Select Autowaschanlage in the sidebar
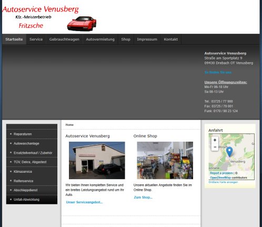This screenshot has width=262, height=227. pyautogui.click(x=32, y=143)
